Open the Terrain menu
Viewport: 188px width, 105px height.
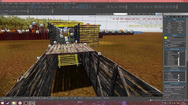tap(43, 3)
